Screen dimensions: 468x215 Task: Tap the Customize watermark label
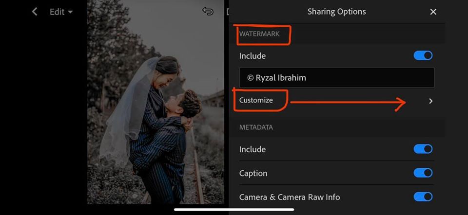(256, 100)
